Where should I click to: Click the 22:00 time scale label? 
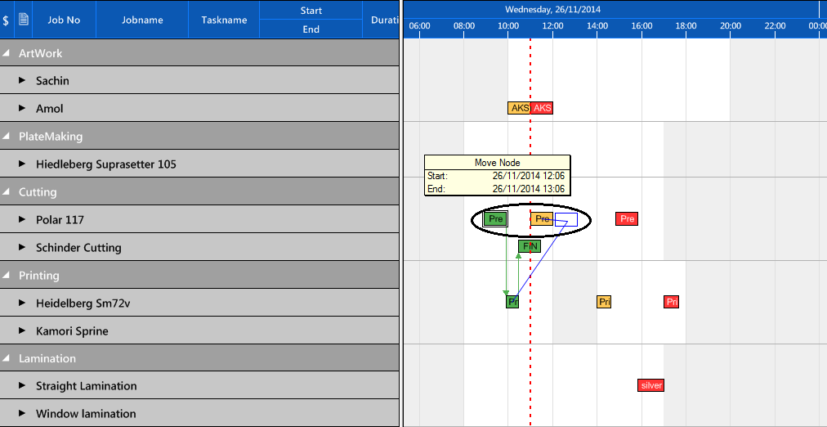[775, 26]
